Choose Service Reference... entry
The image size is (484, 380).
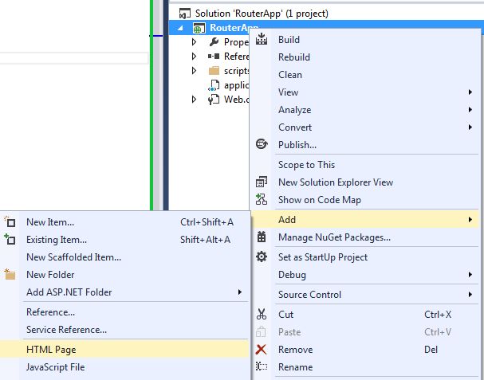(124, 330)
